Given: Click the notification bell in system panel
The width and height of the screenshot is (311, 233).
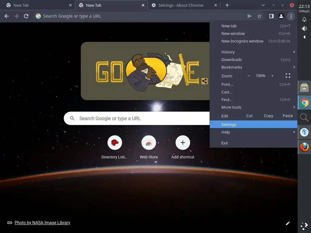Looking at the screenshot, I should tap(304, 19).
